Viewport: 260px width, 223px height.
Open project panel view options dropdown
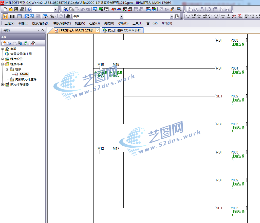point(34,43)
